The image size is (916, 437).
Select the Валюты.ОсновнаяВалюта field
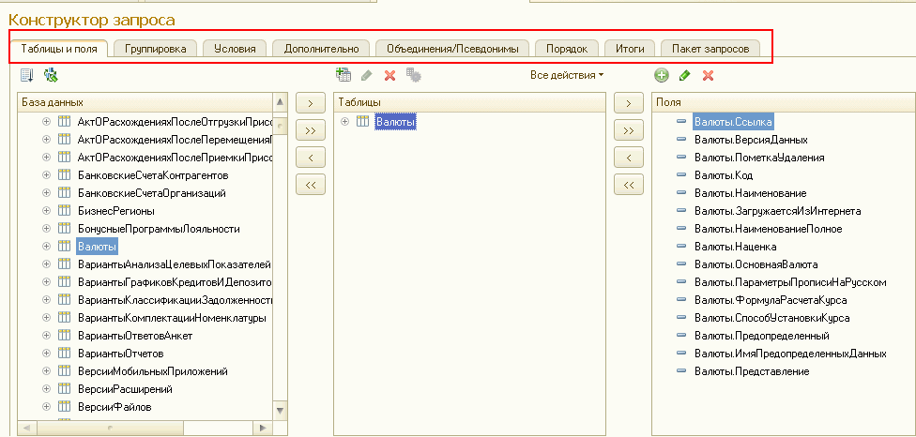[x=756, y=264]
